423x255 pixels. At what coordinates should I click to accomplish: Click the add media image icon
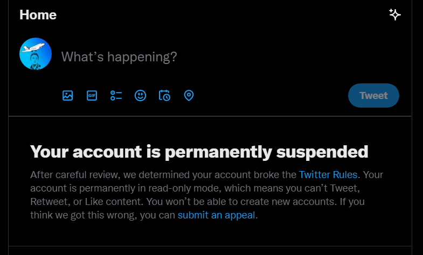pos(67,96)
